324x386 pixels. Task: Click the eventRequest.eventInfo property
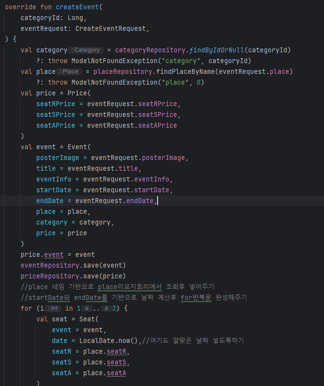point(151,179)
